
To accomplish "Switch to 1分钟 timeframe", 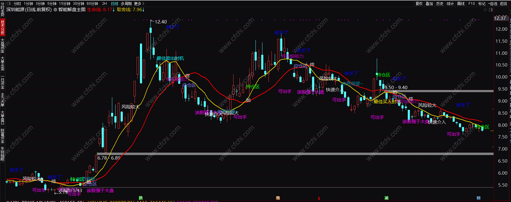I will [28, 4].
